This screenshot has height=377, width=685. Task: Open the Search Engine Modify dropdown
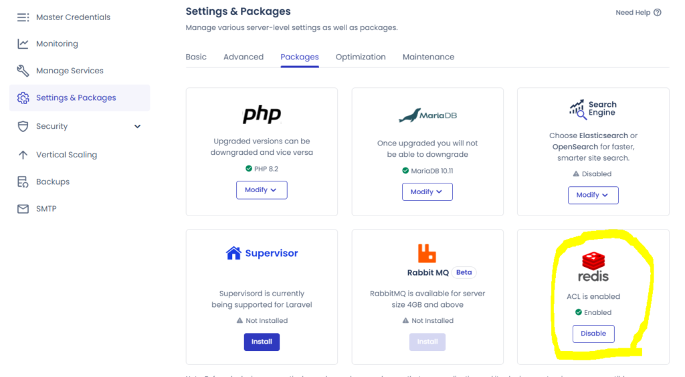(x=593, y=195)
